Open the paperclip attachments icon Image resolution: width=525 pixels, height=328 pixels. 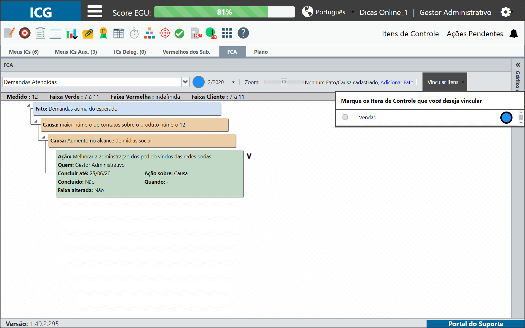click(88, 33)
